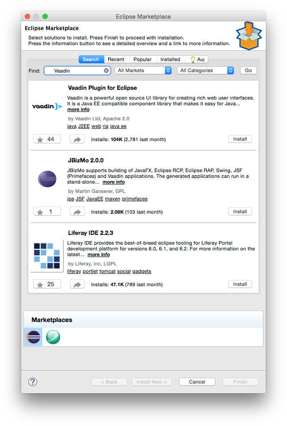Star the JBizMo 2.0.0 entry
This screenshot has width=287, height=426.
(x=46, y=212)
